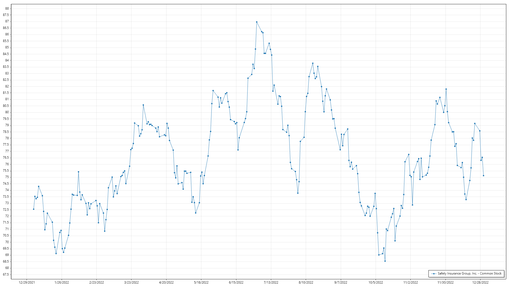Click the 7/13/2022 x-axis date label
The width and height of the screenshot is (510, 287).
tap(271, 282)
